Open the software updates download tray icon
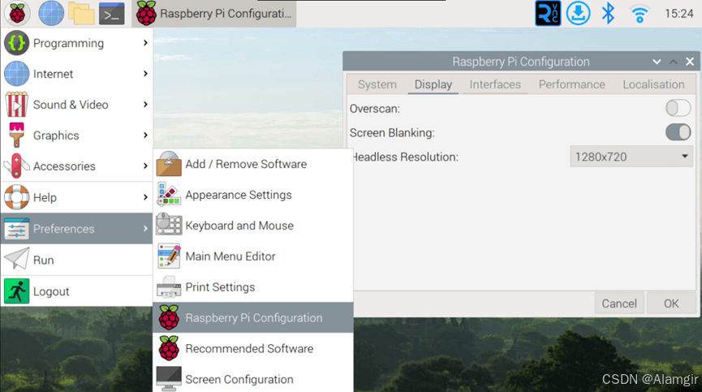The height and width of the screenshot is (392, 702). tap(579, 14)
